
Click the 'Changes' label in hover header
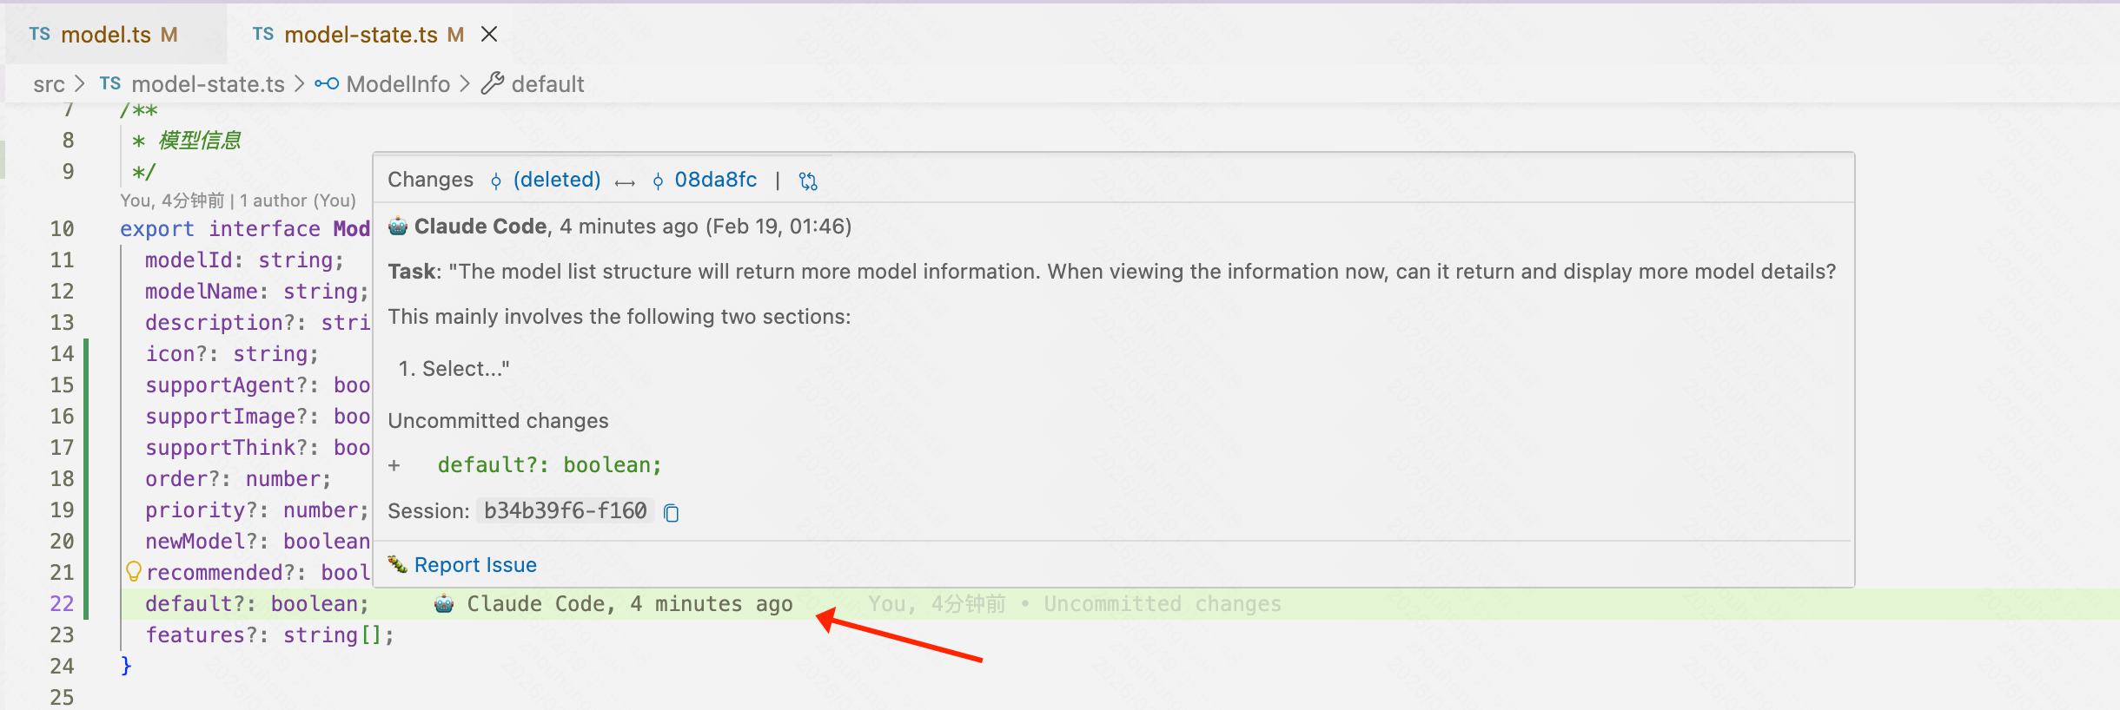coord(430,180)
